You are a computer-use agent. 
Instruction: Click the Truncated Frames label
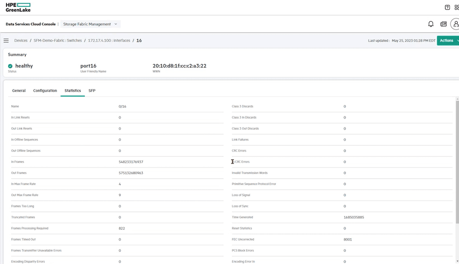point(23,217)
